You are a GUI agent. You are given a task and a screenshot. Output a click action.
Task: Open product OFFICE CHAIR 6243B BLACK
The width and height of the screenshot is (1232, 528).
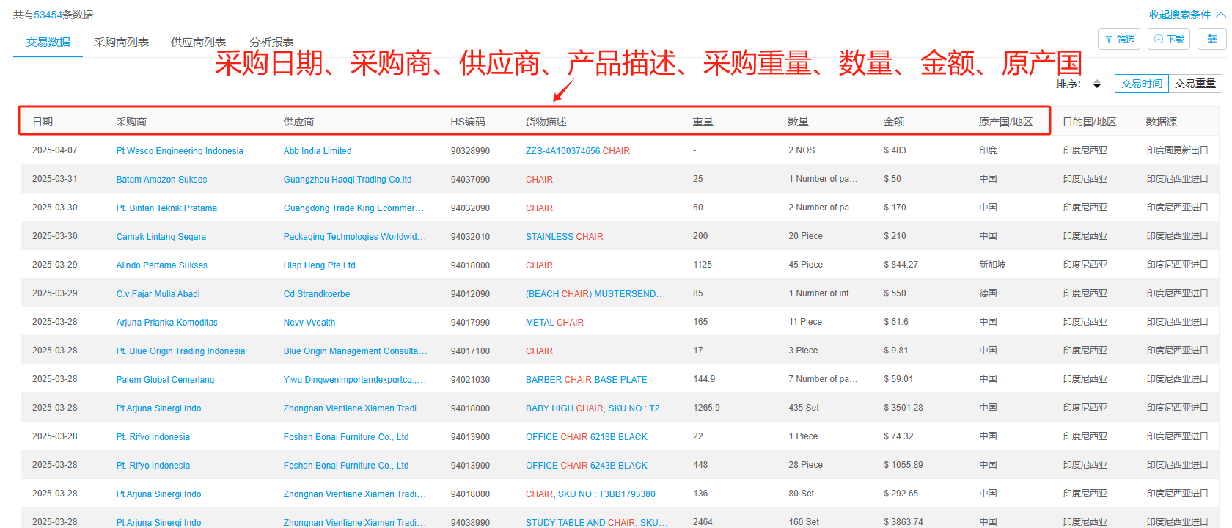coord(587,466)
